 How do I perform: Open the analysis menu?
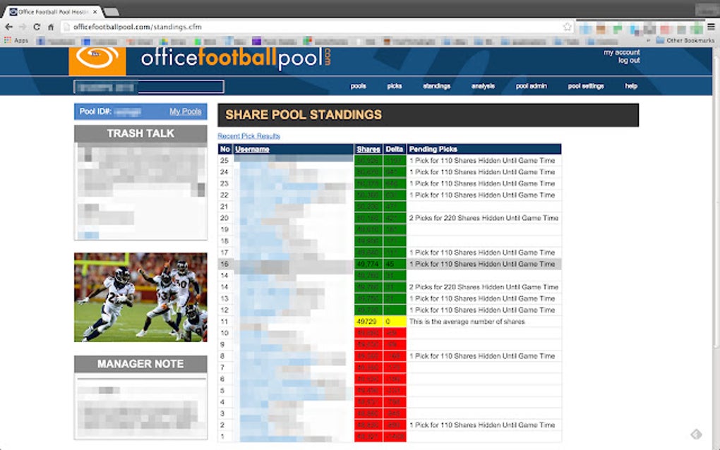483,85
